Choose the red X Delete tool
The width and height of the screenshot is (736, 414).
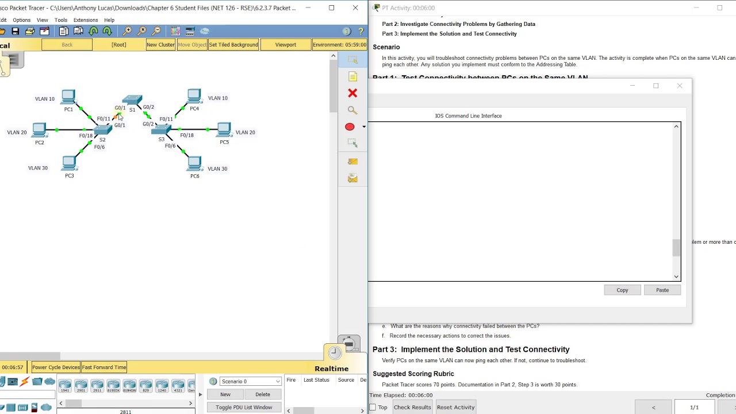click(352, 93)
